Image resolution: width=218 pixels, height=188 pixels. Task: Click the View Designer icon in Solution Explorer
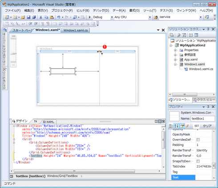pyautogui.click(x=196, y=35)
